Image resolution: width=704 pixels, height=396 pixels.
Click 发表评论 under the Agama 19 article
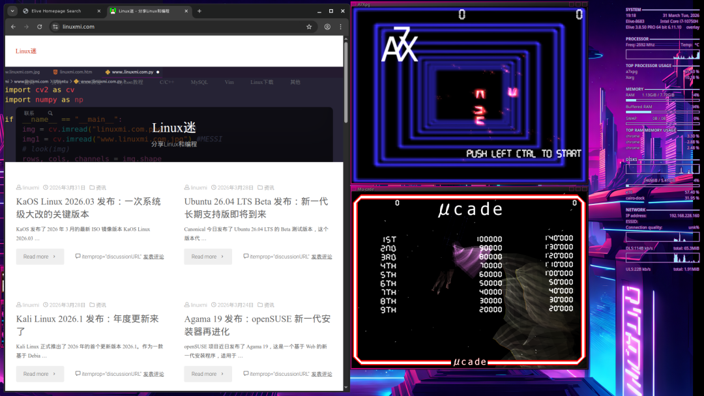coord(321,374)
